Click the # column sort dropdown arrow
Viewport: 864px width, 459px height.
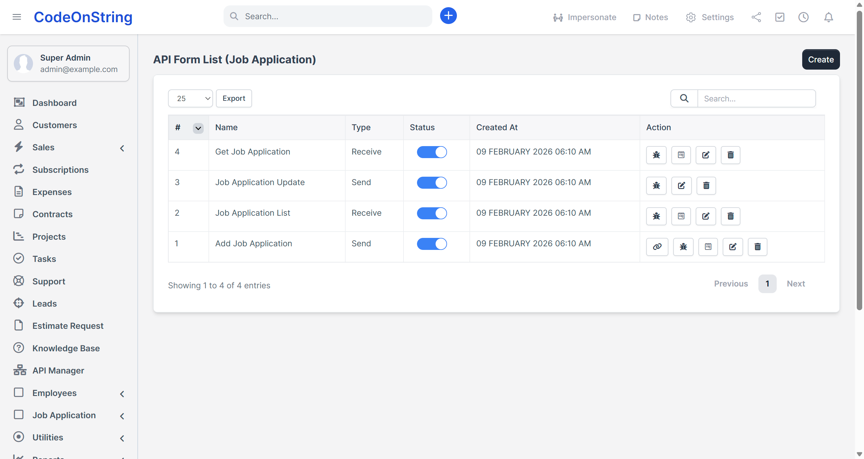point(198,128)
